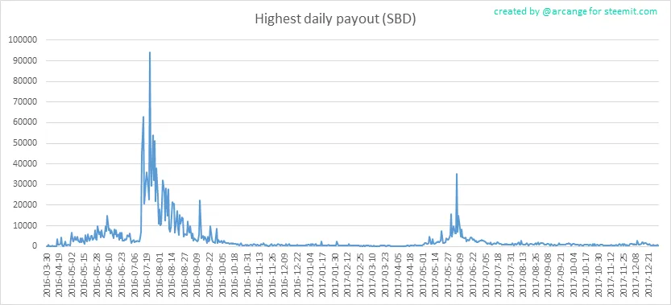Select the 2016-11-26 date label

pos(271,274)
